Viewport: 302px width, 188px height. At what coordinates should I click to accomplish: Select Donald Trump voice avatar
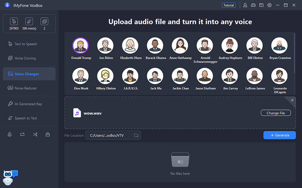pyautogui.click(x=80, y=45)
